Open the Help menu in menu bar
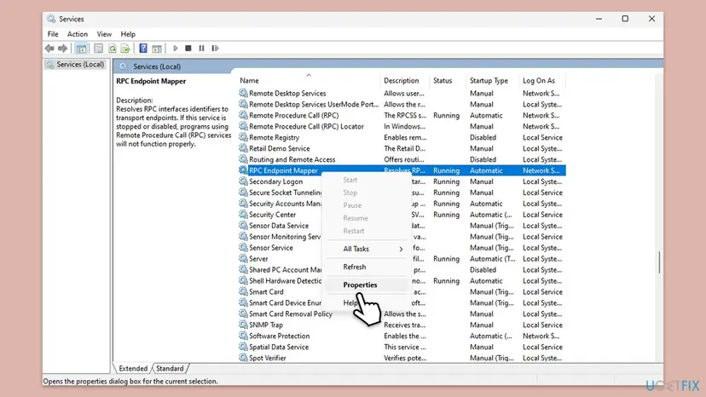This screenshot has width=706, height=397. click(128, 34)
